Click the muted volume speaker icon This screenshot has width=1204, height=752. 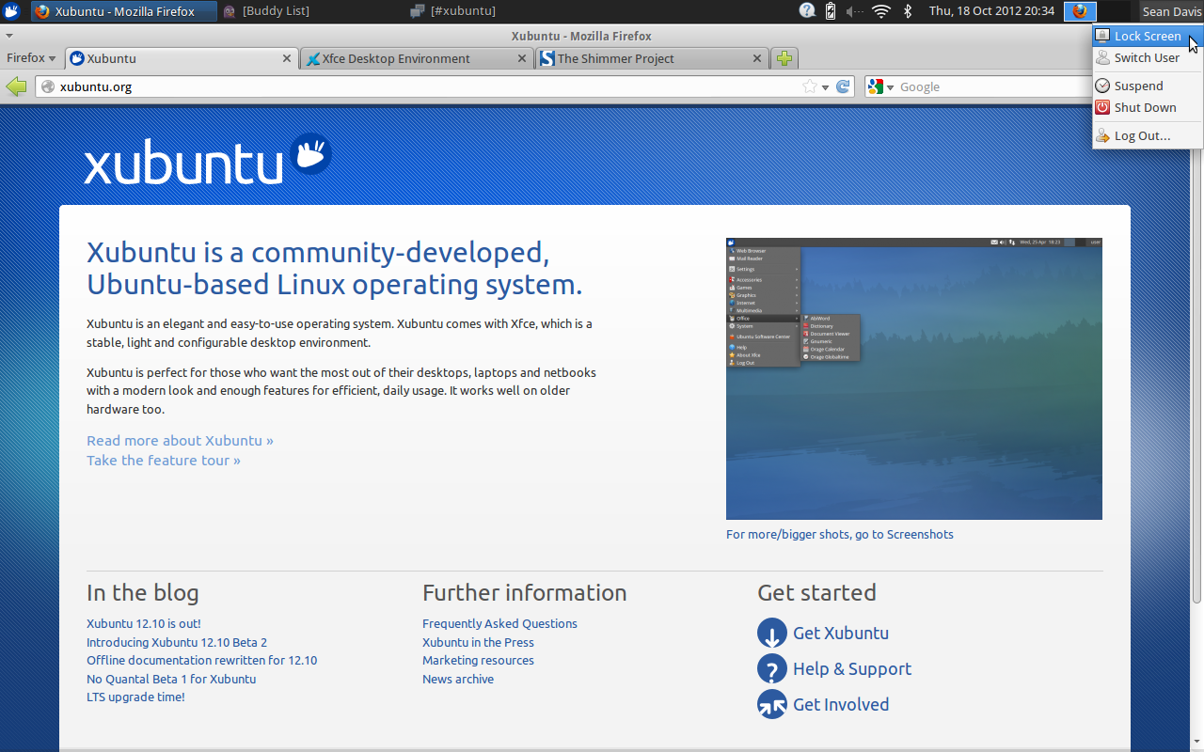(x=854, y=11)
